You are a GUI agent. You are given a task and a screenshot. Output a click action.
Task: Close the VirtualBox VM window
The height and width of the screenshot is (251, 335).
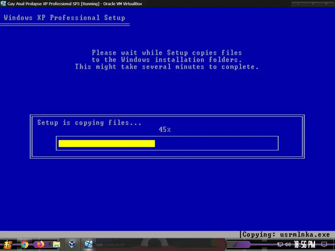click(x=326, y=4)
